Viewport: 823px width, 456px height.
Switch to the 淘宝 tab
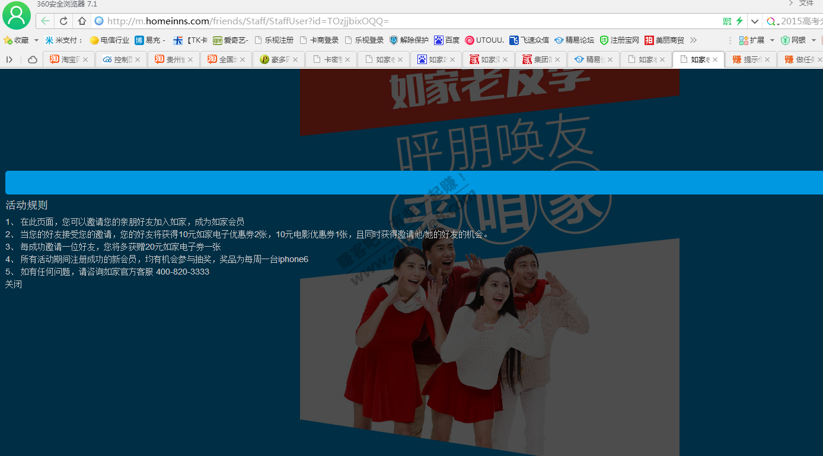tap(65, 59)
